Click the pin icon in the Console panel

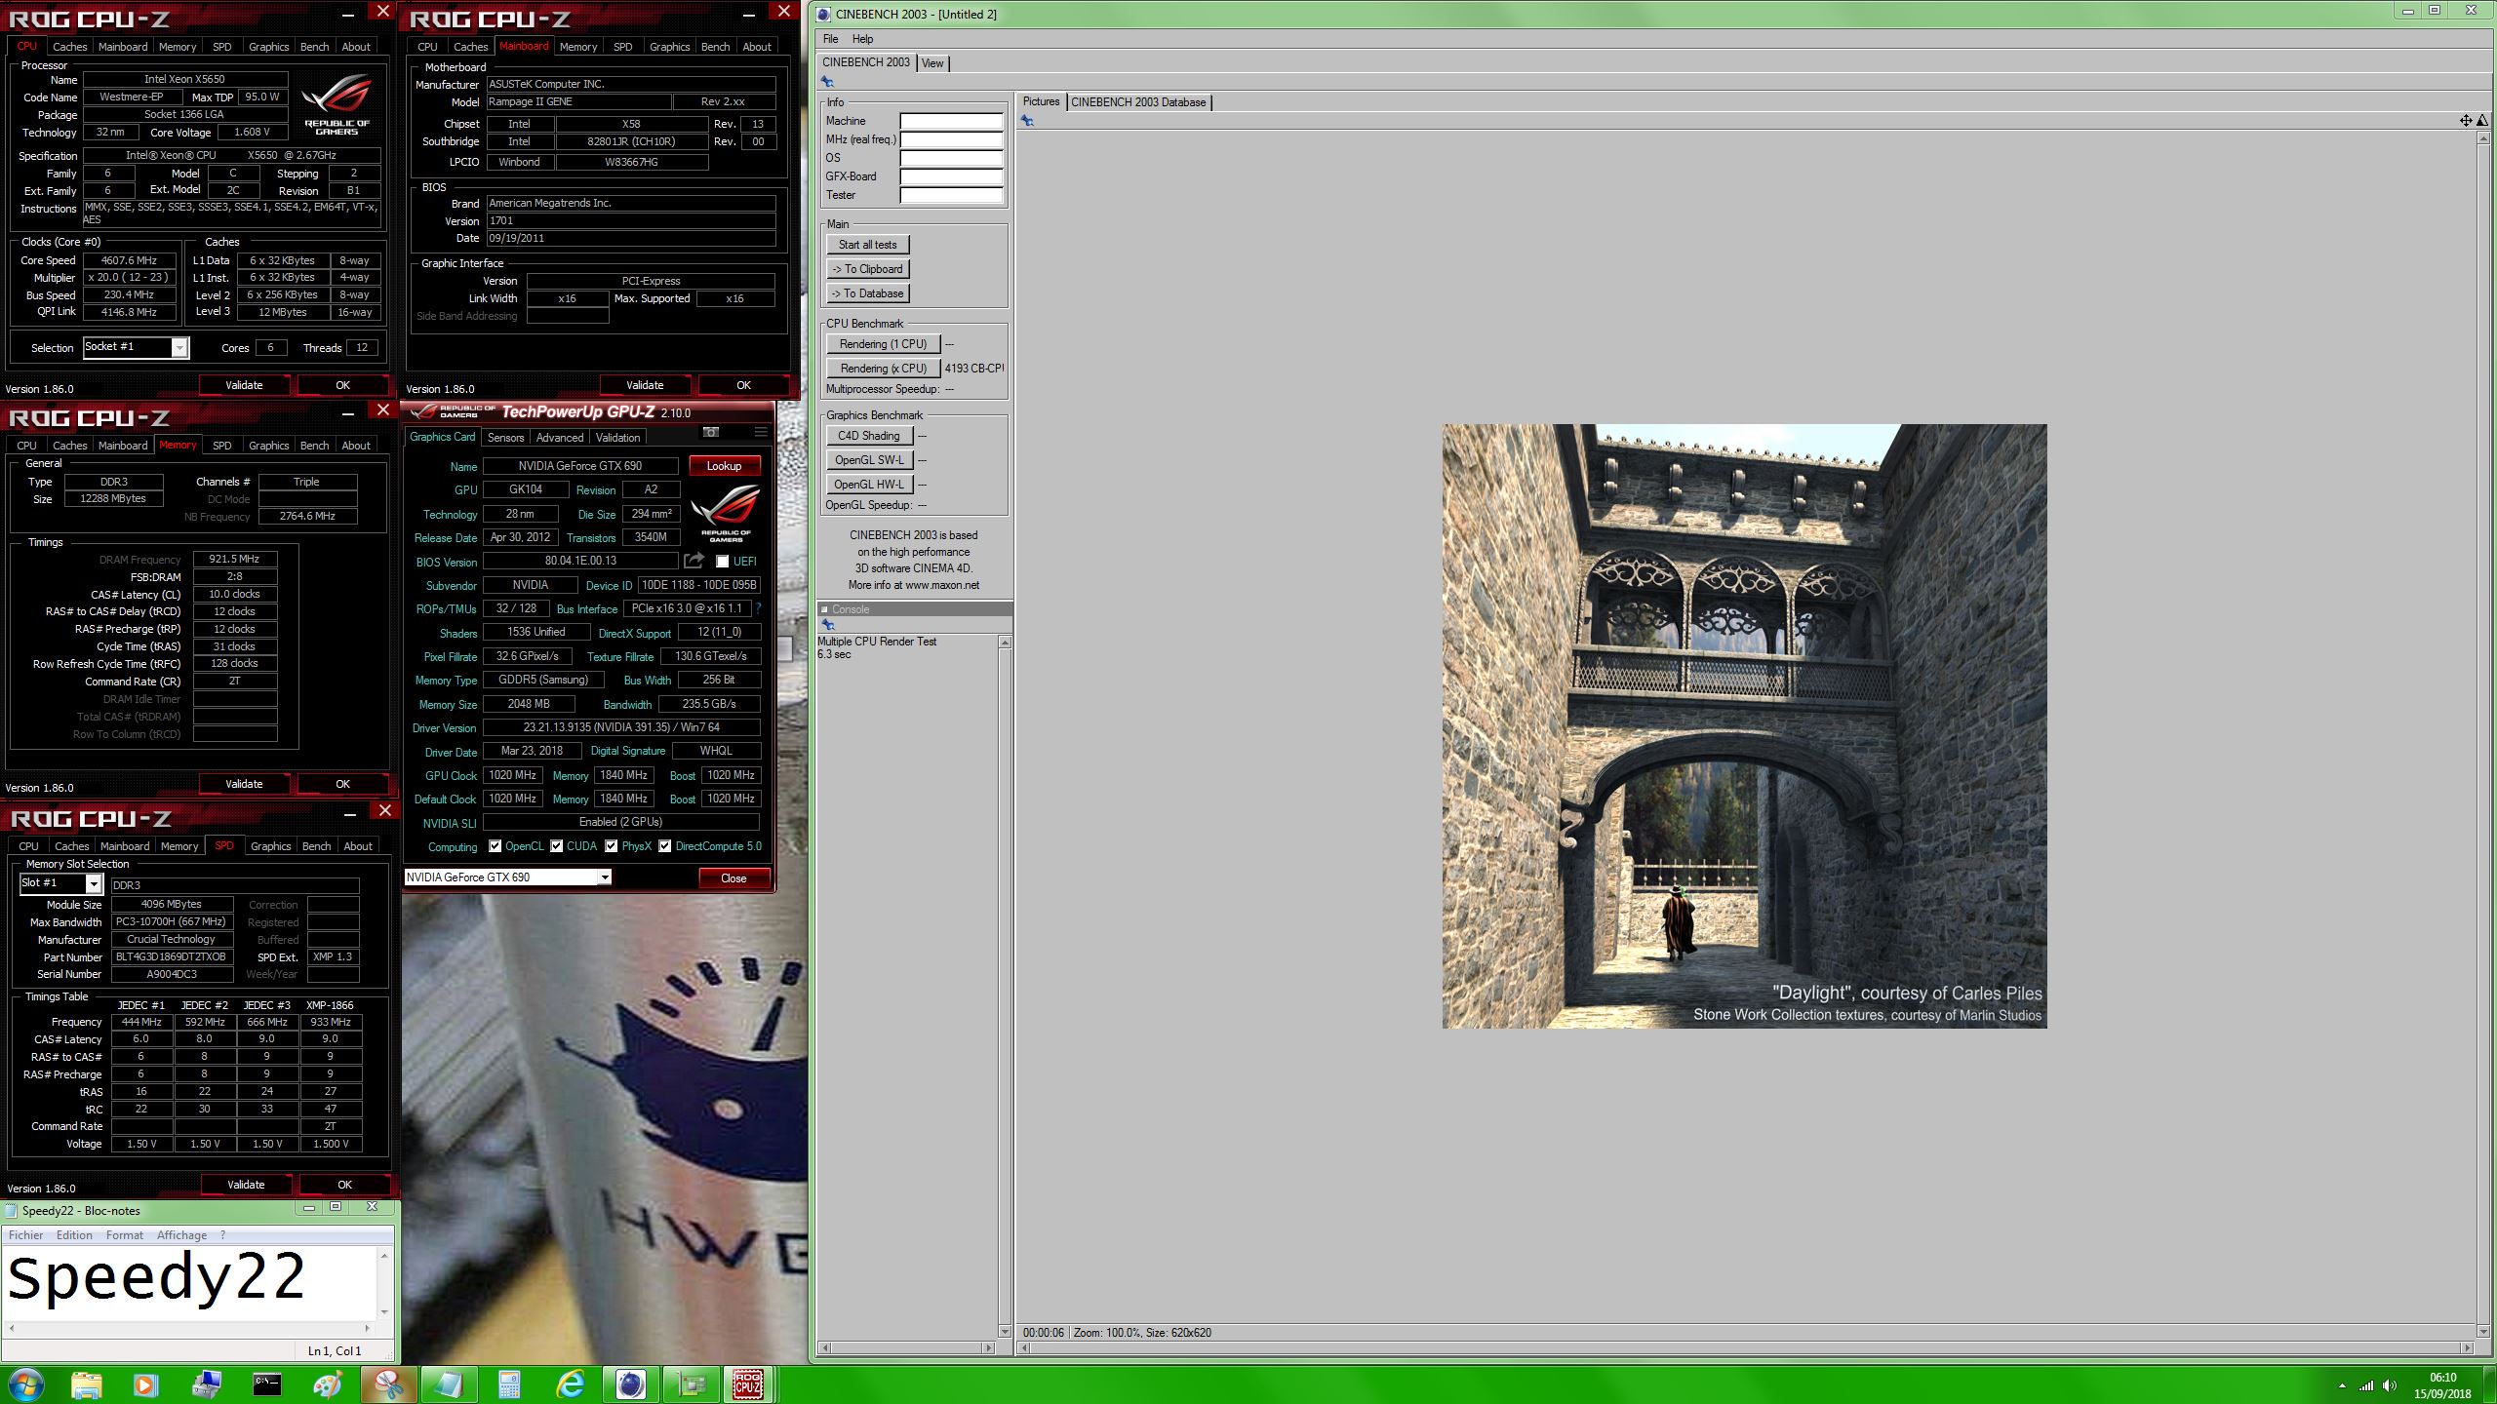828,625
